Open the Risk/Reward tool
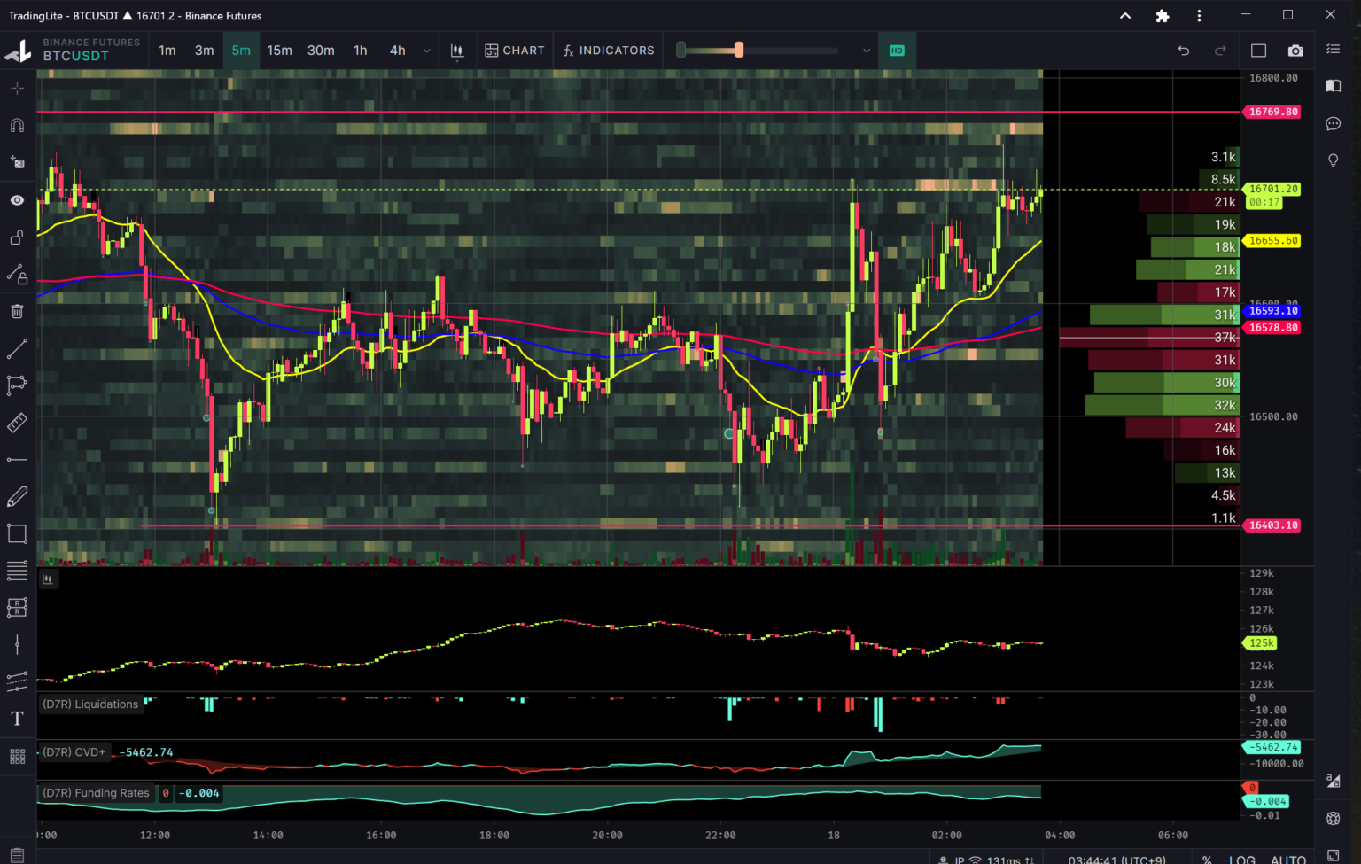Viewport: 1361px width, 864px height. pyautogui.click(x=17, y=607)
